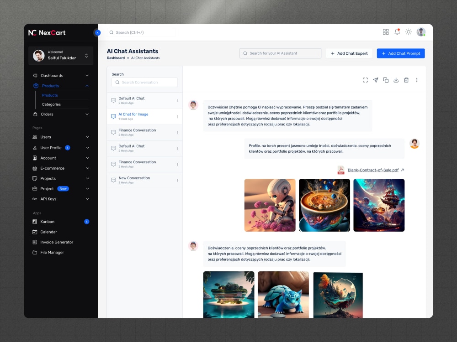Click Search for your AI Assistant field
The image size is (457, 342).
pos(280,53)
